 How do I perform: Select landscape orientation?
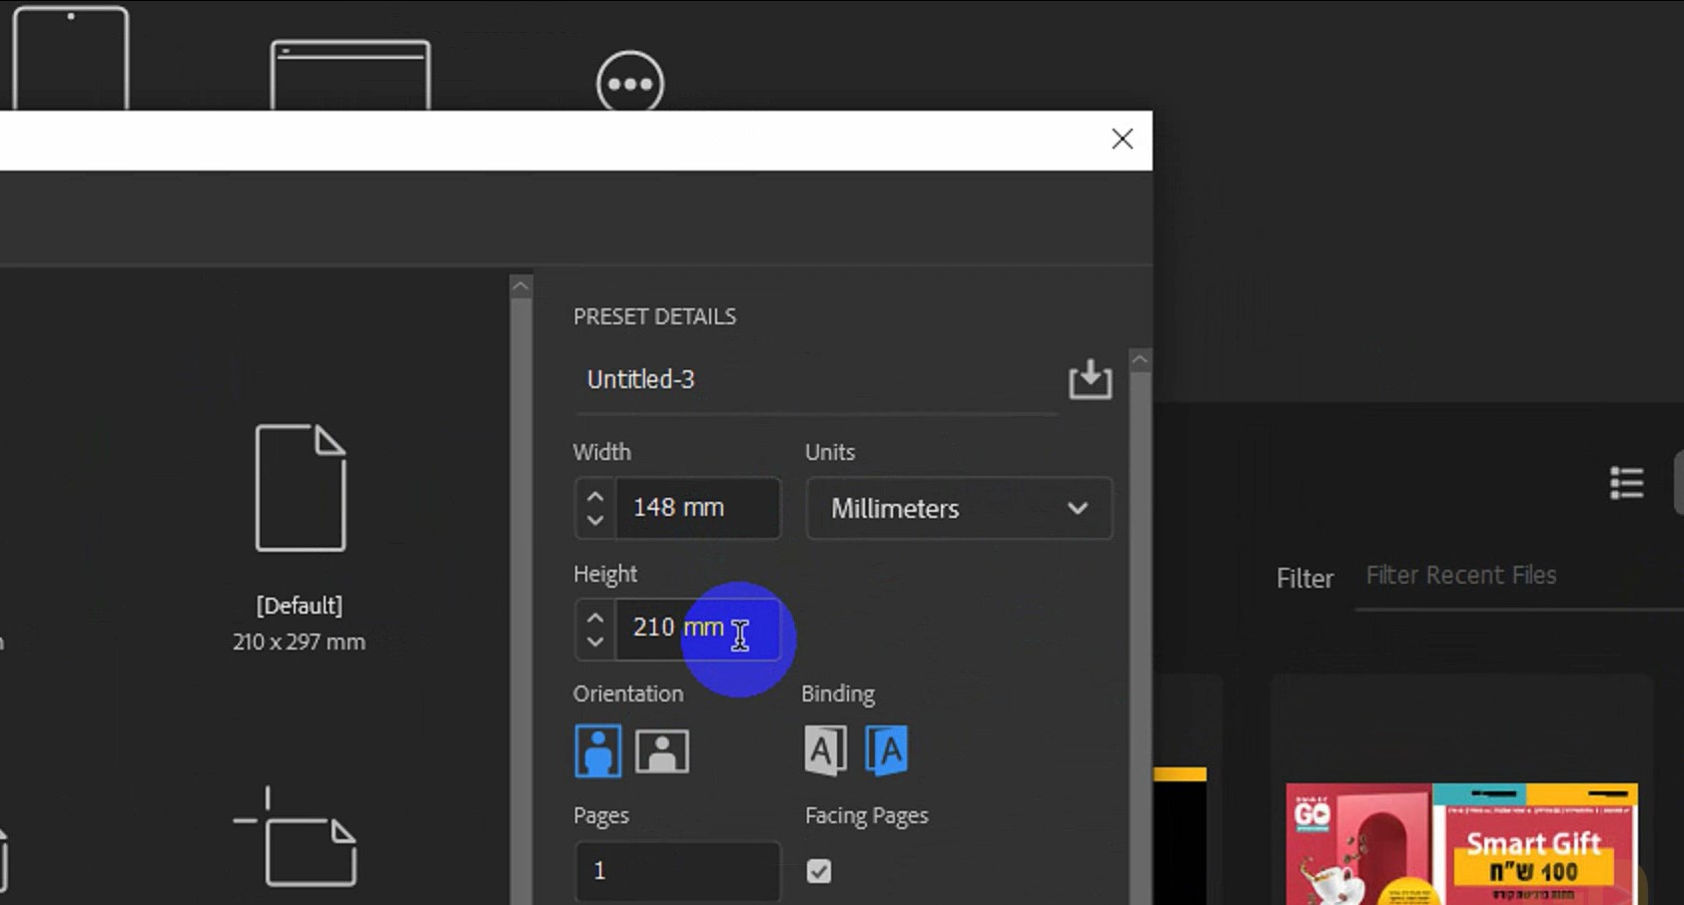pos(661,751)
